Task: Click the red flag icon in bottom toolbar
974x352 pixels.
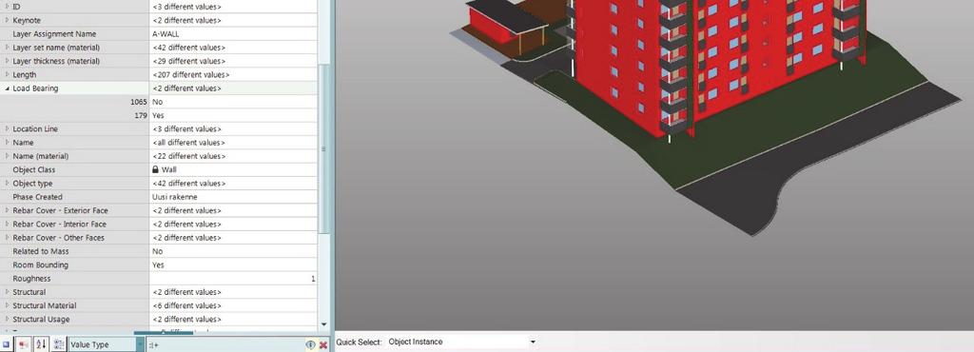Action: pyautogui.click(x=24, y=344)
